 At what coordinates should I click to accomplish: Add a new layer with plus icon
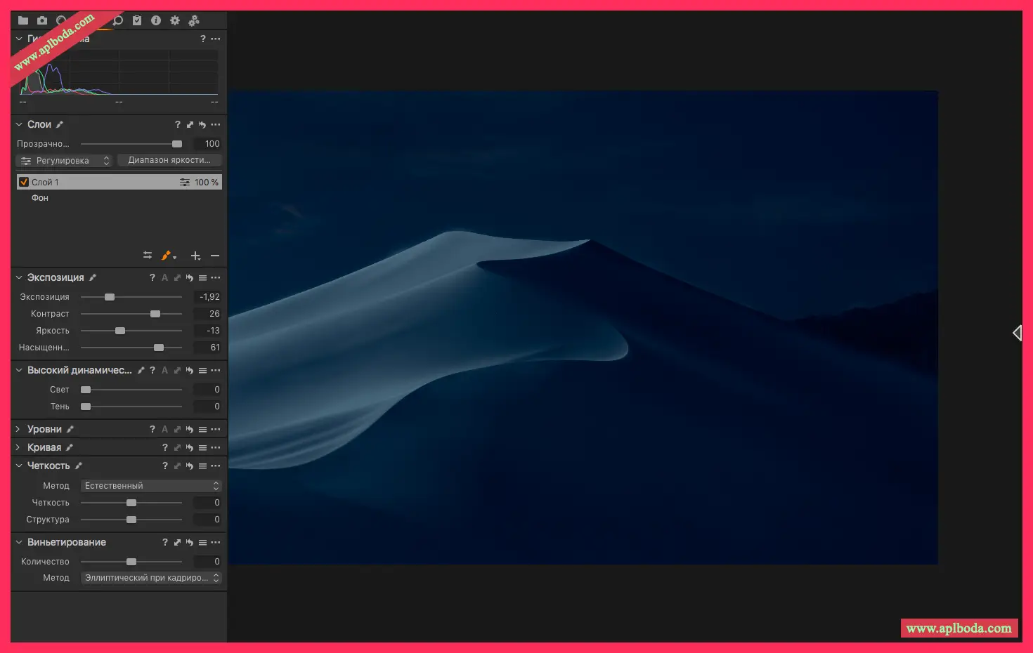pos(195,256)
